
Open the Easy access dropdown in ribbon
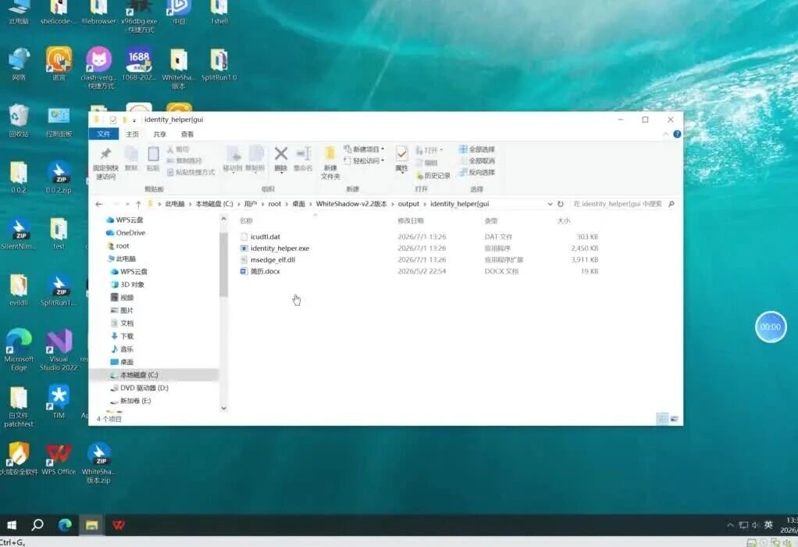[x=365, y=160]
